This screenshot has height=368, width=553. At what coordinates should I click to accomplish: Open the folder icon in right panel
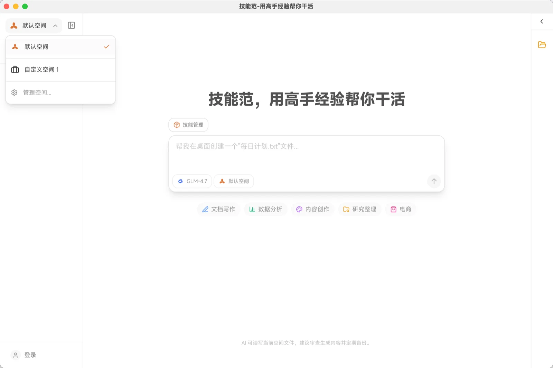(542, 45)
